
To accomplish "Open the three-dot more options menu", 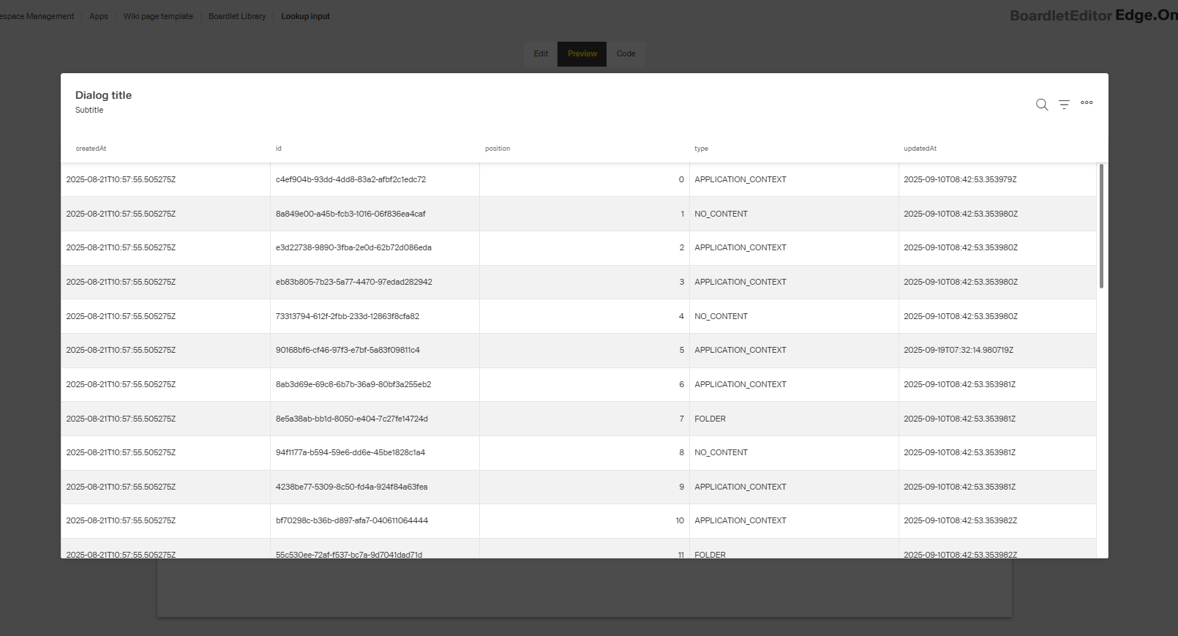I will point(1087,102).
